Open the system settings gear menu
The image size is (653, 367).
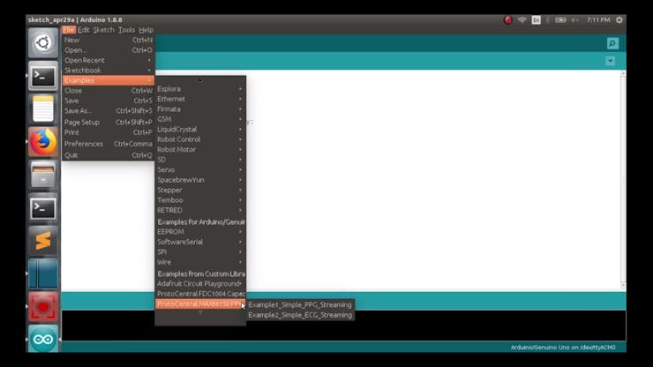(x=619, y=20)
